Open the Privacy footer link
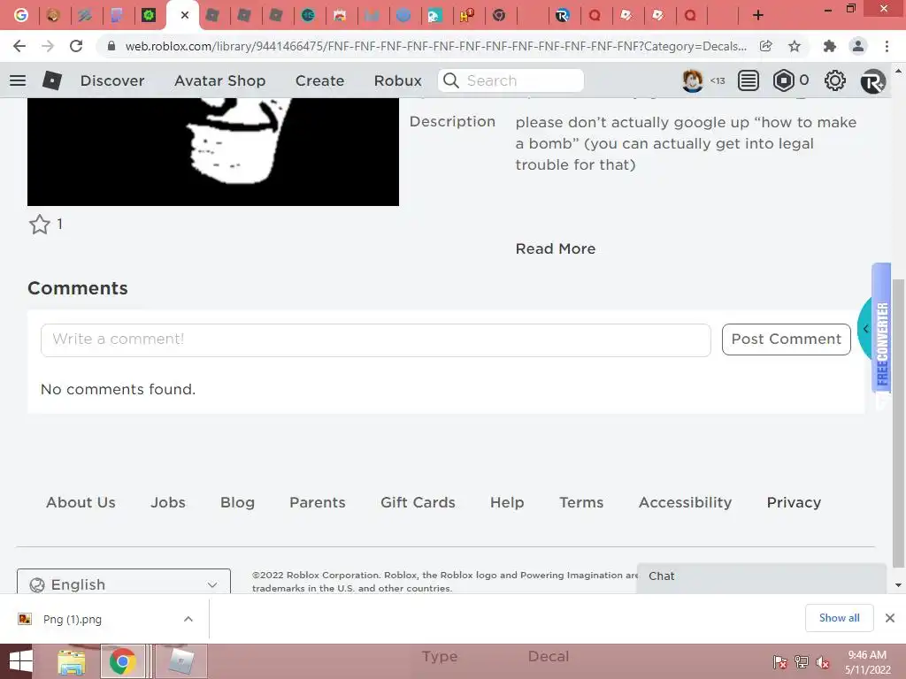The width and height of the screenshot is (906, 679). [794, 502]
